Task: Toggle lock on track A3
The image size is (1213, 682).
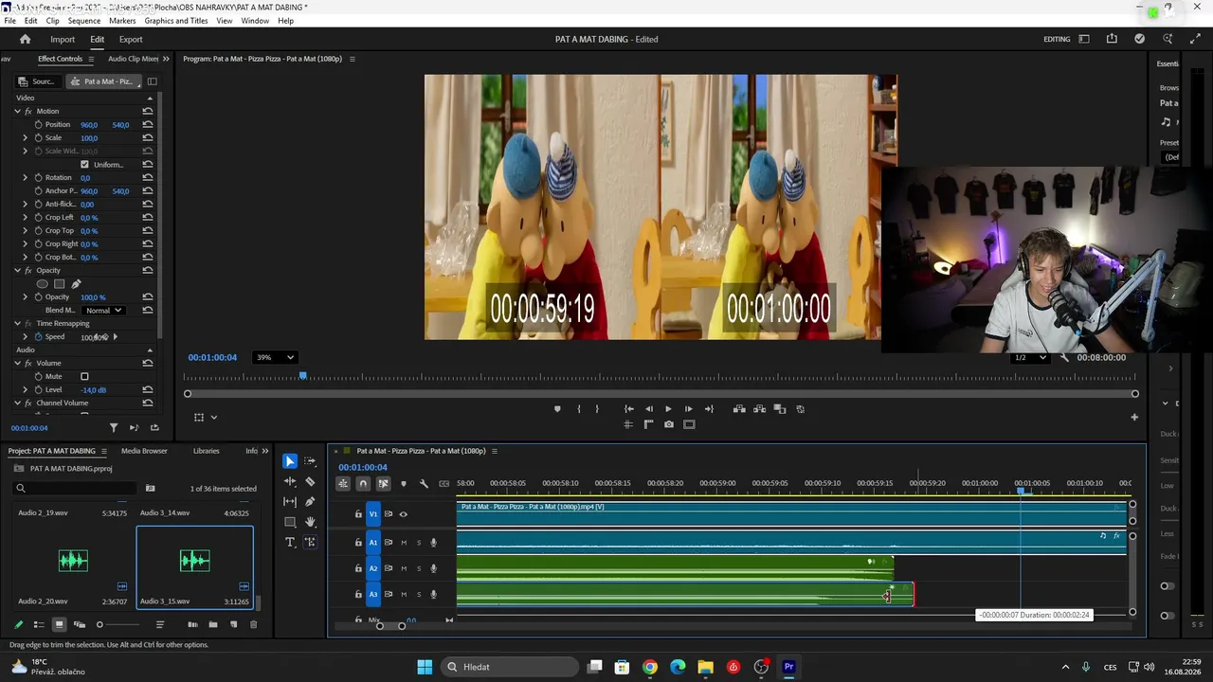Action: [358, 595]
